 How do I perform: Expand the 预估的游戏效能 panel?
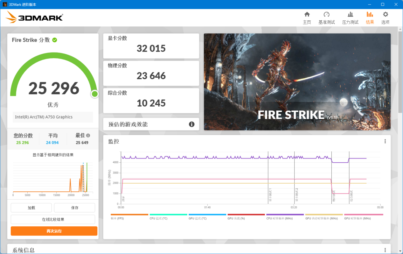click(151, 124)
